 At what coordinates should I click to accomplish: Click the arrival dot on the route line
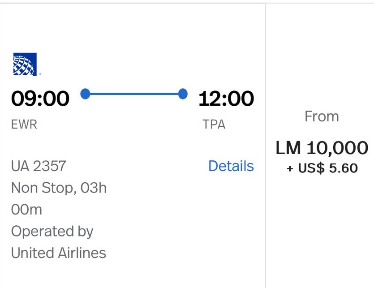[183, 94]
